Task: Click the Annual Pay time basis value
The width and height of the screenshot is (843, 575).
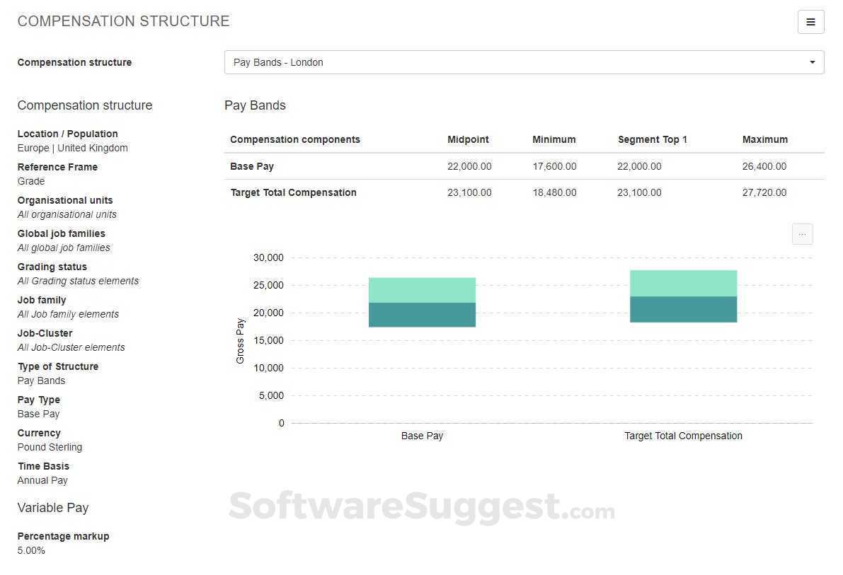Action: point(42,480)
